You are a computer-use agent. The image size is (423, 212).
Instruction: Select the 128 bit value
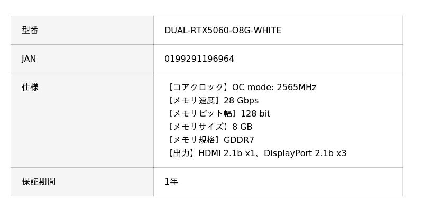click(255, 114)
